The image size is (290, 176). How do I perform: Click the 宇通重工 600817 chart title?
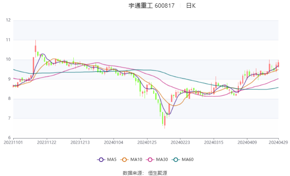(x=151, y=6)
